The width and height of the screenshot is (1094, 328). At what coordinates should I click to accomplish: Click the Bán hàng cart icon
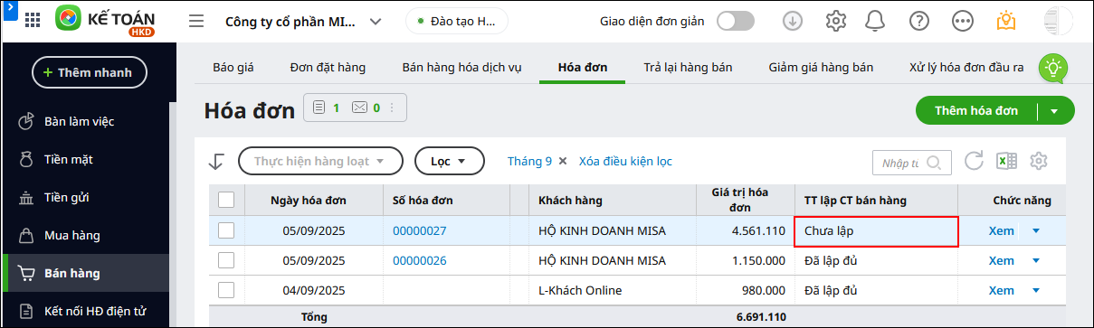(x=26, y=274)
